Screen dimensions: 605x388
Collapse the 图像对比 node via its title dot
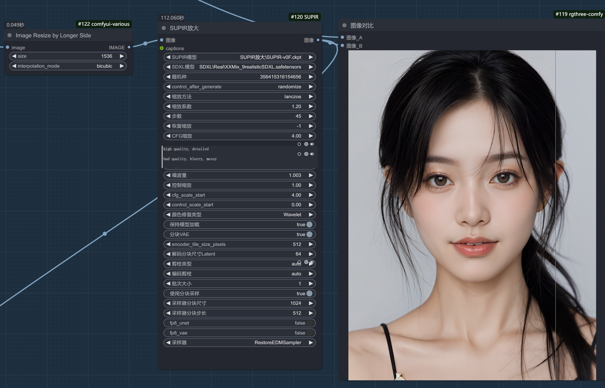point(344,25)
